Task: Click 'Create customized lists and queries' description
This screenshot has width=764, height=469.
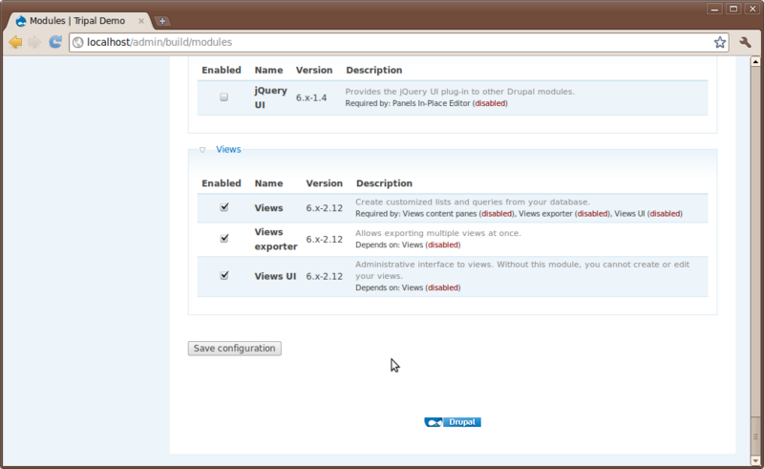Action: (473, 202)
